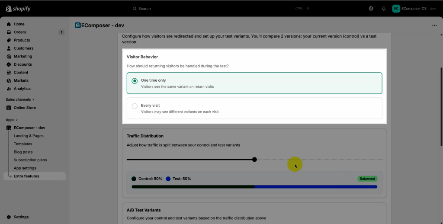Click the Products tag icon
443x224 pixels.
(9, 40)
